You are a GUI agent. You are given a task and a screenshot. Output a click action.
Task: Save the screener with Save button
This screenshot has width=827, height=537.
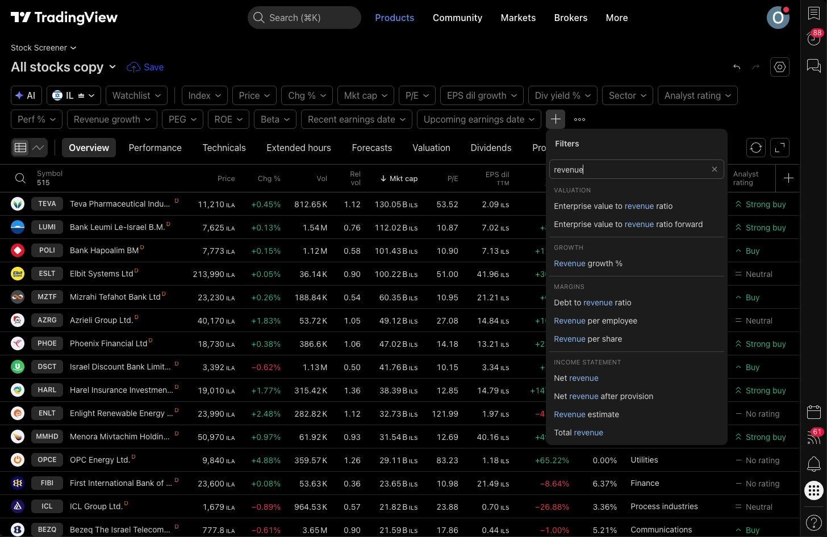coord(145,67)
